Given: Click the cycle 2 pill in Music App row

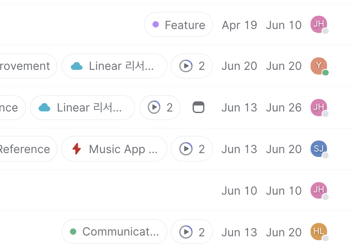Looking at the screenshot, I should click(x=192, y=149).
